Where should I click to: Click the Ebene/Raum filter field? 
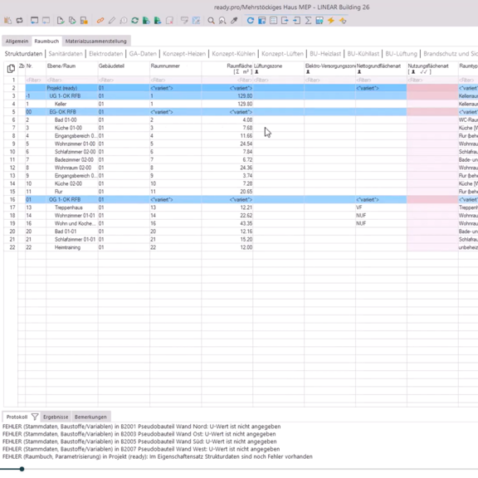72,80
